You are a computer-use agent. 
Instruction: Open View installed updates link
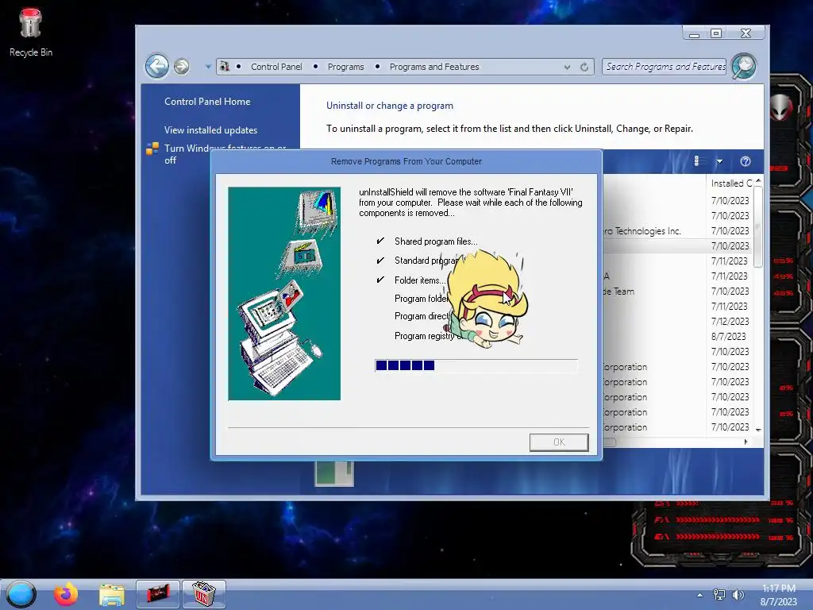(x=210, y=130)
